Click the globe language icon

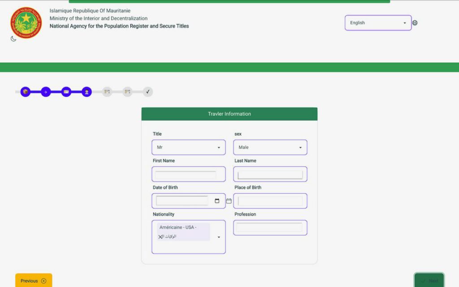coord(415,23)
